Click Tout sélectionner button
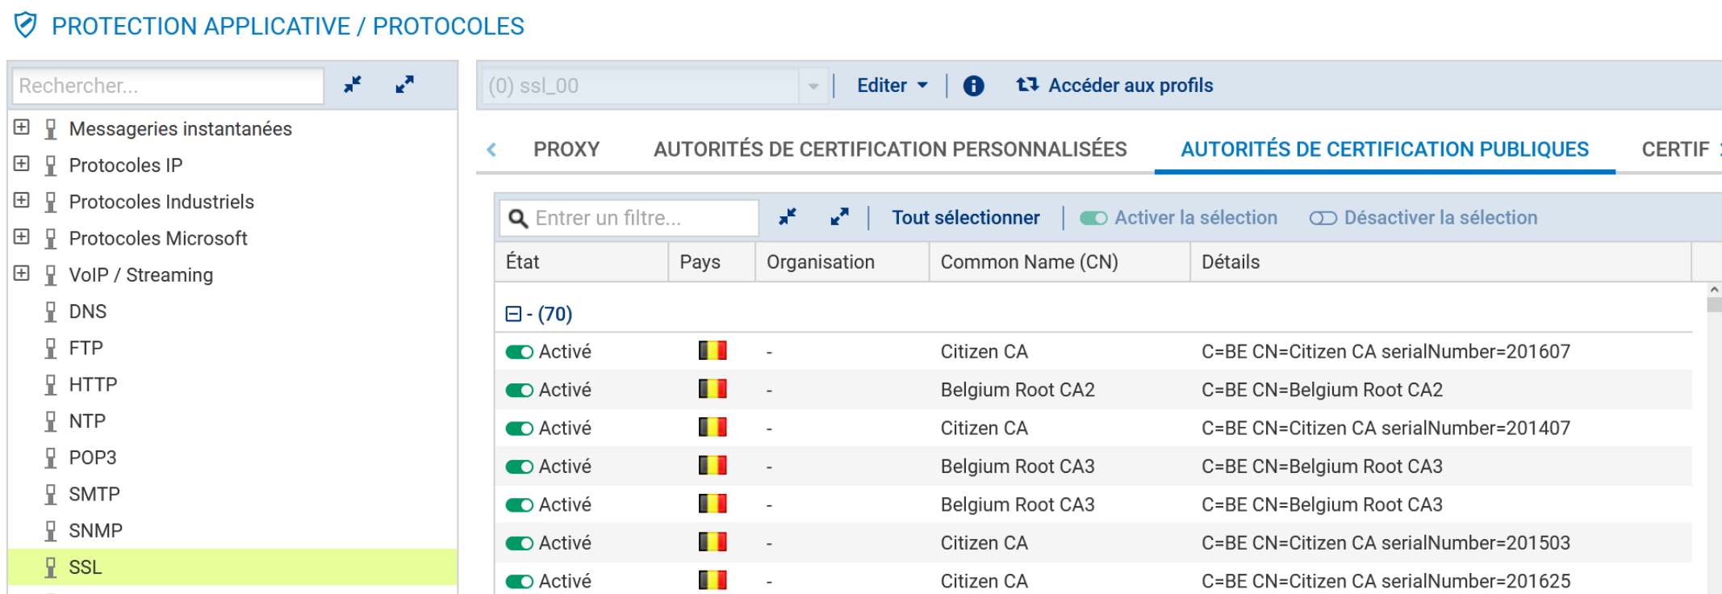 pyautogui.click(x=965, y=218)
